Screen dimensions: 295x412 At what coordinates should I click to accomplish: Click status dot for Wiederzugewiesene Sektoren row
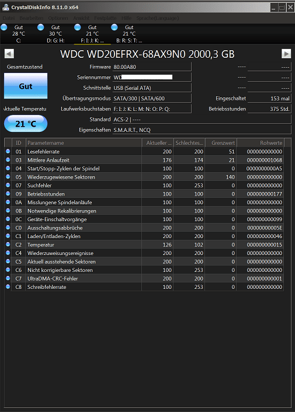(8, 177)
